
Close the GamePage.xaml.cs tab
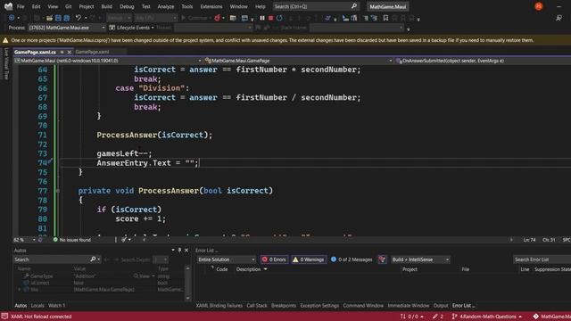(70, 52)
